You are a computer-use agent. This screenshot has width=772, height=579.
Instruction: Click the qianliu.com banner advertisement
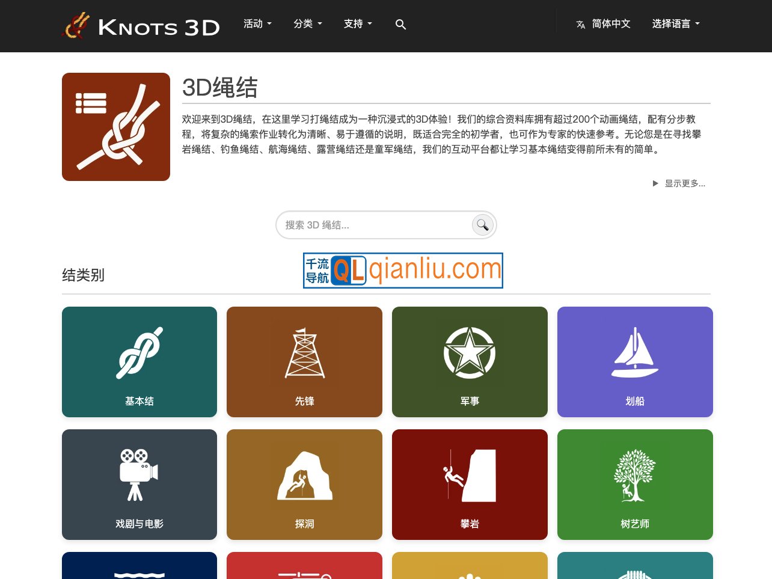pos(403,270)
